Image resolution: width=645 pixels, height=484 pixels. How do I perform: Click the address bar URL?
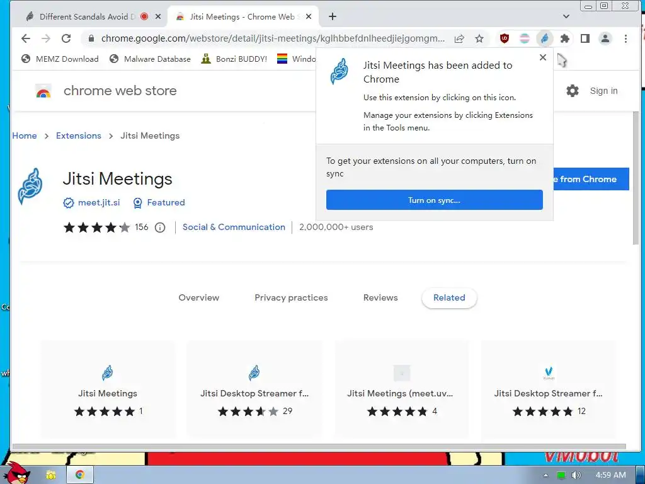273,38
